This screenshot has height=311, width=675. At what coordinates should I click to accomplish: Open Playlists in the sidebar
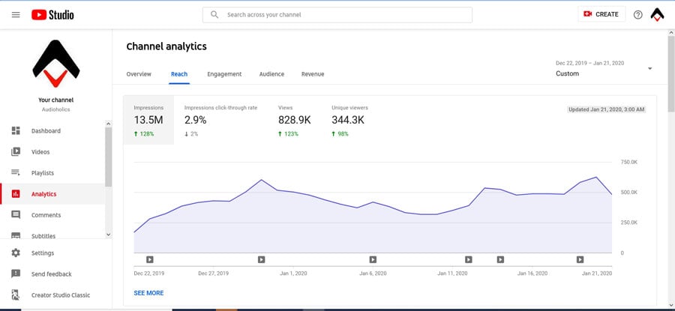click(42, 173)
